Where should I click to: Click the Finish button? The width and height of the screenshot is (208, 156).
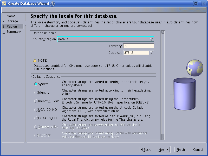tap(180, 150)
